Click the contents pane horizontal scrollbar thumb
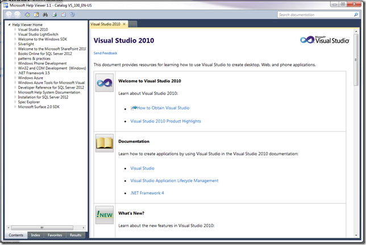Viewport: 366px width, 245px height. [x=42, y=227]
